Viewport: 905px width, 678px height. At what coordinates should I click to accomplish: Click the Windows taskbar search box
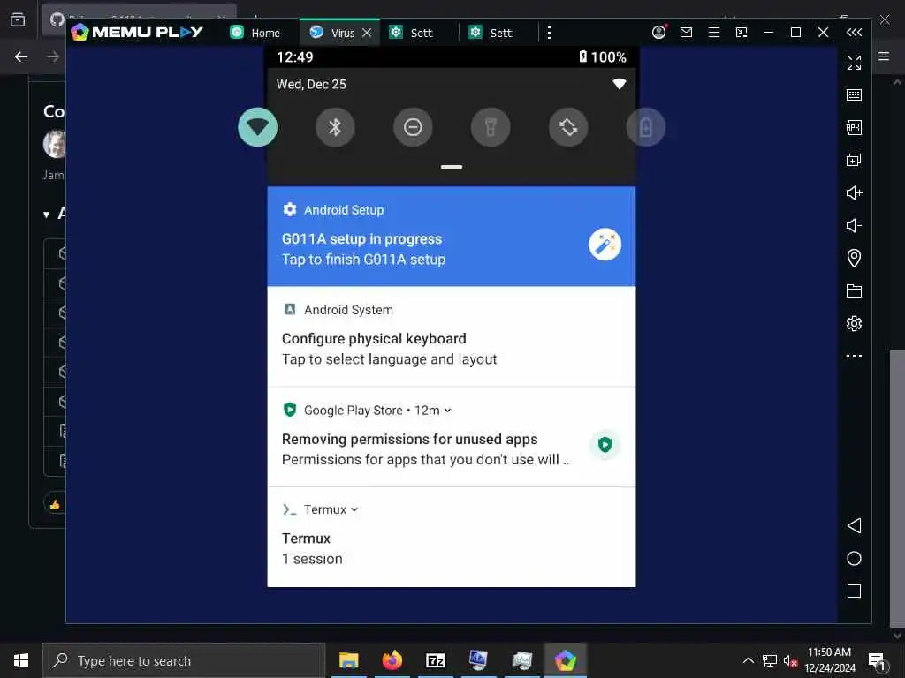click(x=184, y=660)
